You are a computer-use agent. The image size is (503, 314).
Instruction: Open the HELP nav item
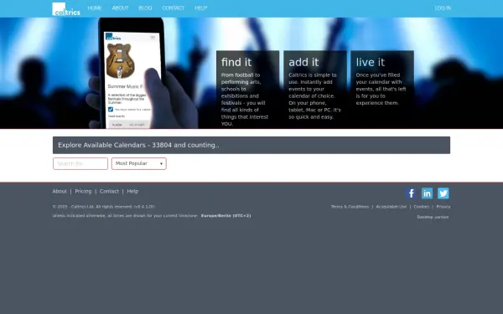[x=201, y=8]
